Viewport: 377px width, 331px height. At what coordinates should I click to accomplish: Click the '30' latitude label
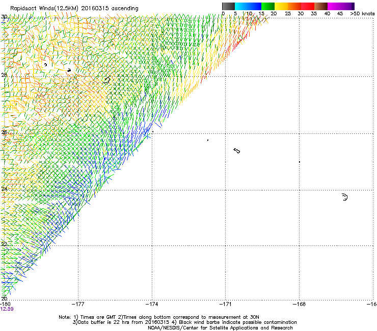4,17
